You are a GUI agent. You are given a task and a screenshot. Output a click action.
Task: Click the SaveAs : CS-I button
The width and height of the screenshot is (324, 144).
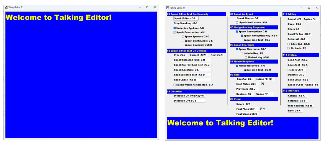pos(245,79)
